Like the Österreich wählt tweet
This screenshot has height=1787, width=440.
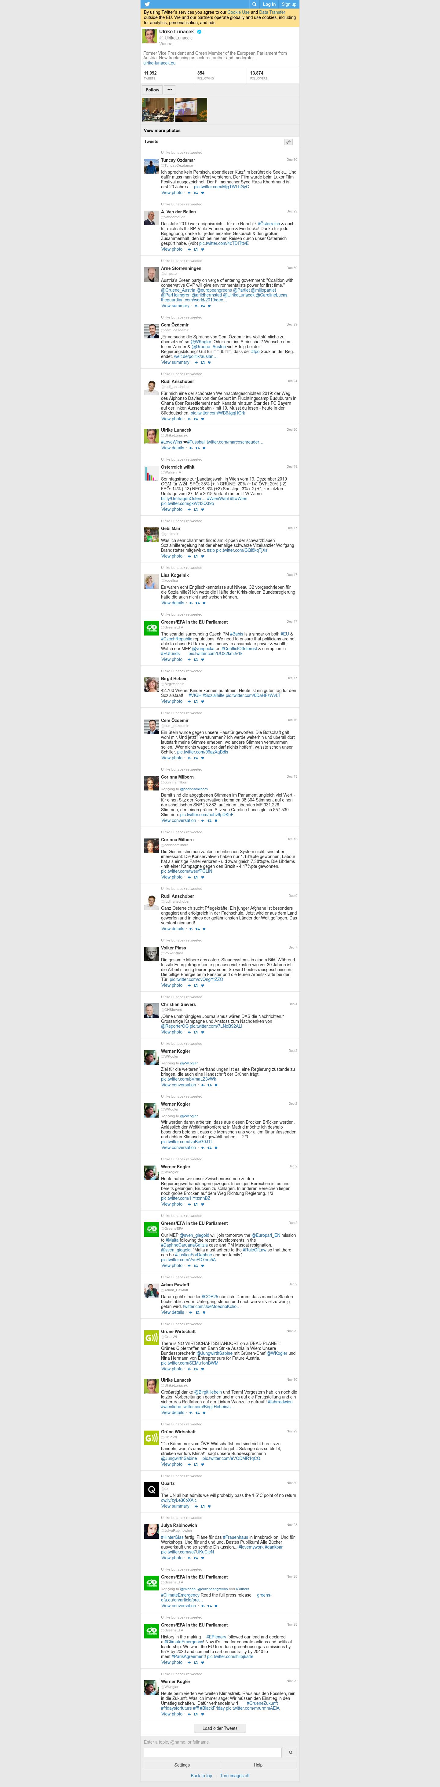pos(202,509)
